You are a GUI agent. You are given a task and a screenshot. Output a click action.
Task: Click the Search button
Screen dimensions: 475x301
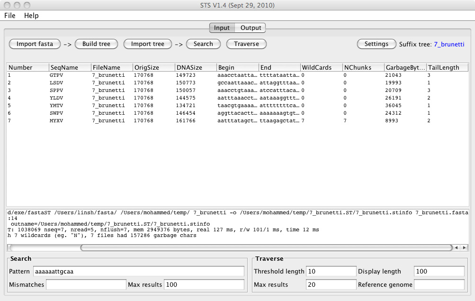(x=203, y=44)
